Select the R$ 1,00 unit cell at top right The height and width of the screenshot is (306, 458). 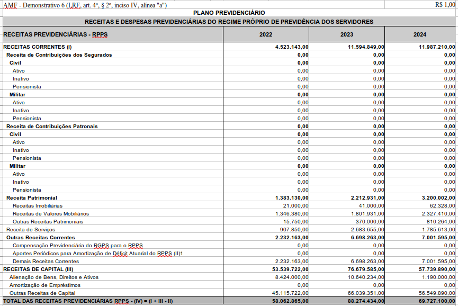tap(444, 5)
